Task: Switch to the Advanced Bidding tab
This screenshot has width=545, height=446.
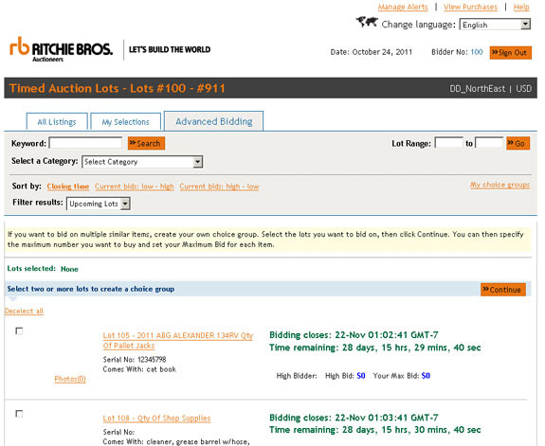Action: click(214, 121)
